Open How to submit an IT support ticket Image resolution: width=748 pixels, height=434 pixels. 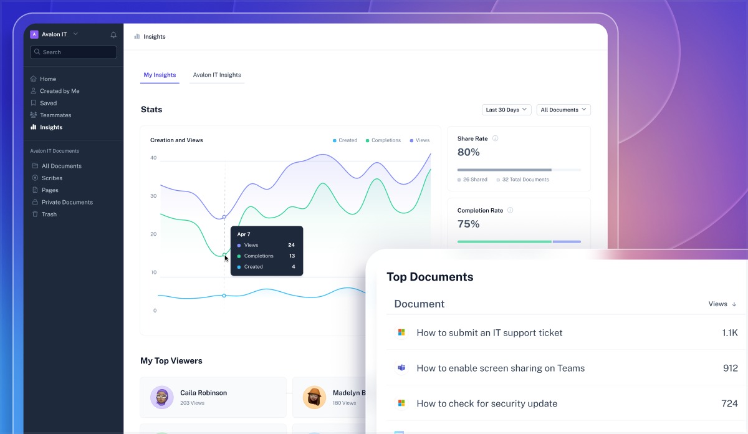point(489,333)
